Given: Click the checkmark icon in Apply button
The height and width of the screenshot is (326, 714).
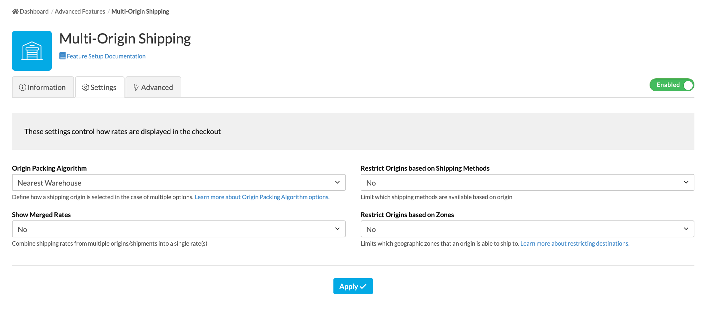Looking at the screenshot, I should pyautogui.click(x=363, y=286).
